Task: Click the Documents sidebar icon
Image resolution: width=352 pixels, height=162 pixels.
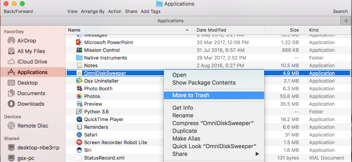Action: point(11,93)
